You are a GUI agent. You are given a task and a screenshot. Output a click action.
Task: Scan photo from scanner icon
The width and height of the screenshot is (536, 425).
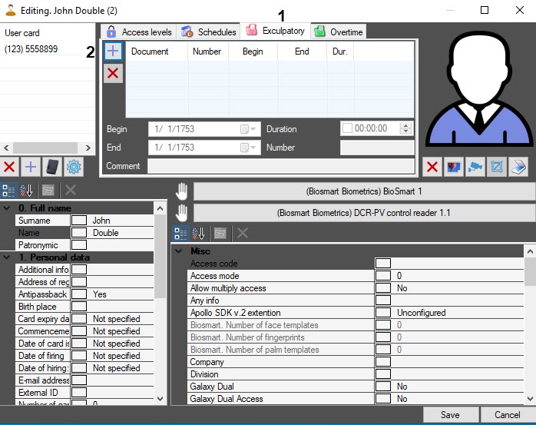coord(518,167)
